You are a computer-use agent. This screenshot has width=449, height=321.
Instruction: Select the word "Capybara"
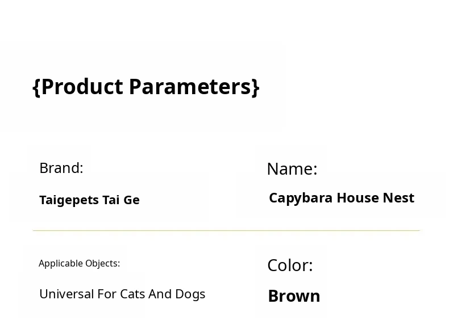pos(300,198)
